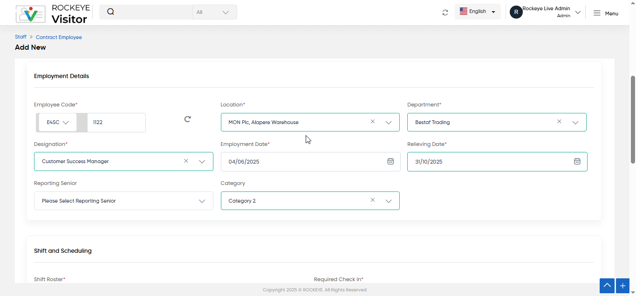Click the blue plus quick-add button
The height and width of the screenshot is (296, 636).
coord(622,286)
